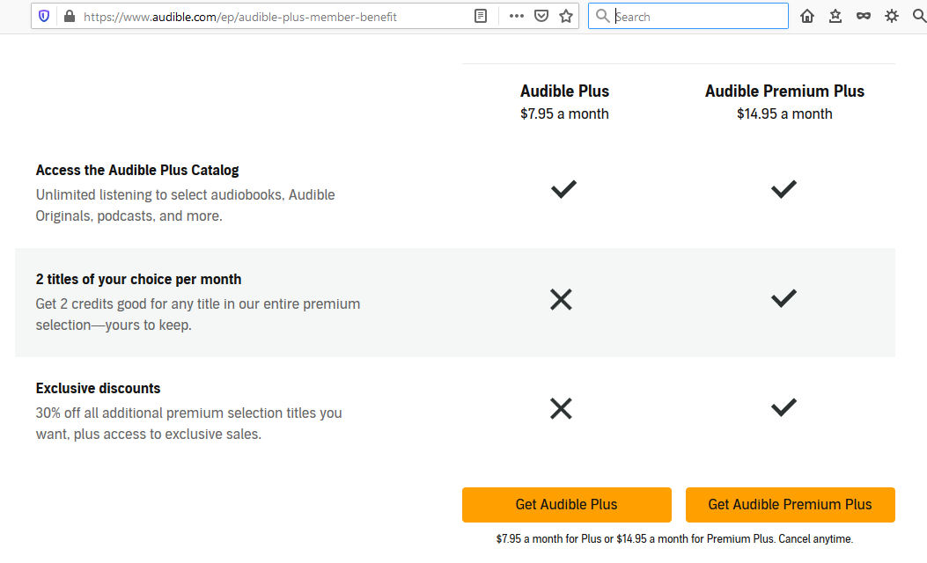Open the page actions three-dot menu
This screenshot has width=927, height=563.
pyautogui.click(x=517, y=16)
